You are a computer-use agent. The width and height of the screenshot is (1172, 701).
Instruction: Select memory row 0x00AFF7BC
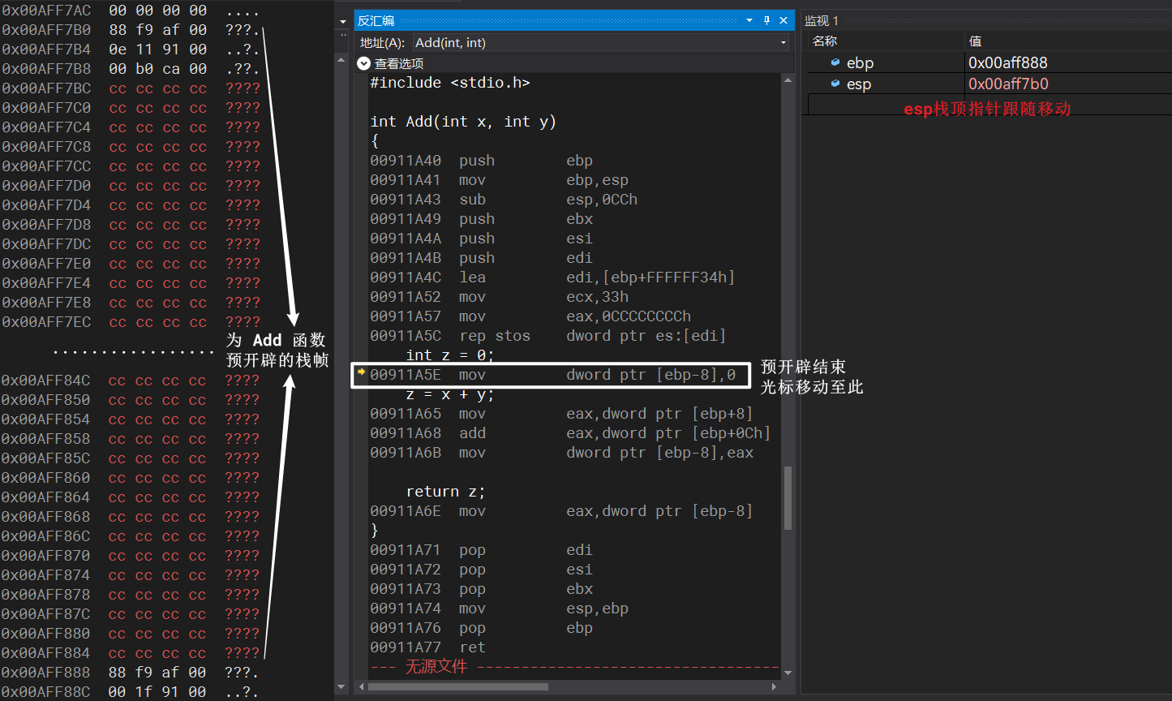click(131, 88)
